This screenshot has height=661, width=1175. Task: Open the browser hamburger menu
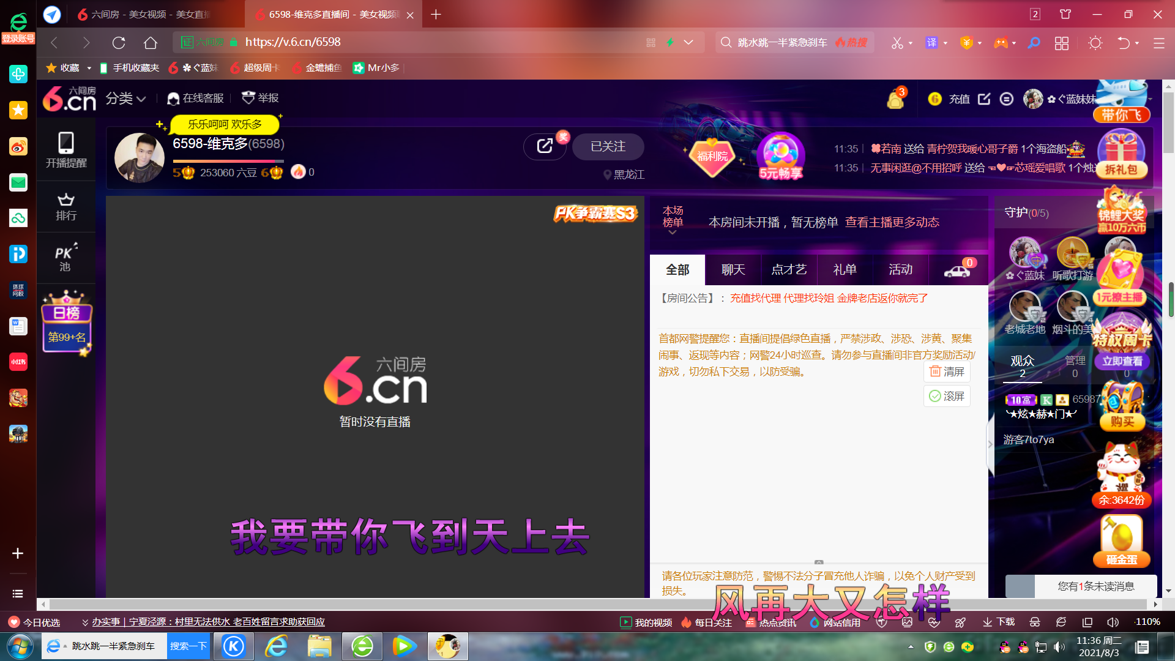[x=1158, y=43]
